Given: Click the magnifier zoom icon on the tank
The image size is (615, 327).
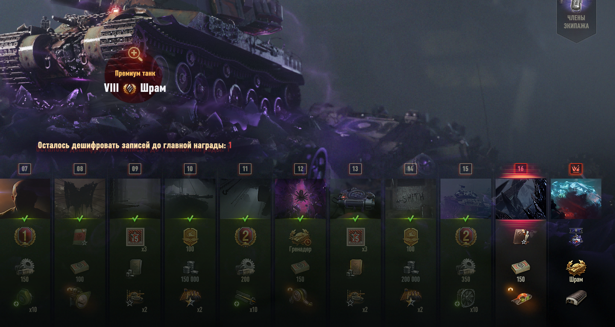Looking at the screenshot, I should tap(134, 52).
